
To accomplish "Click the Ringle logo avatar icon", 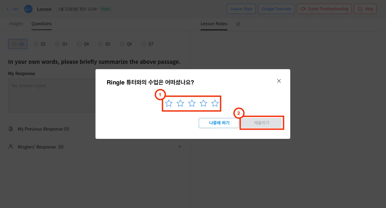I will tap(28, 9).
